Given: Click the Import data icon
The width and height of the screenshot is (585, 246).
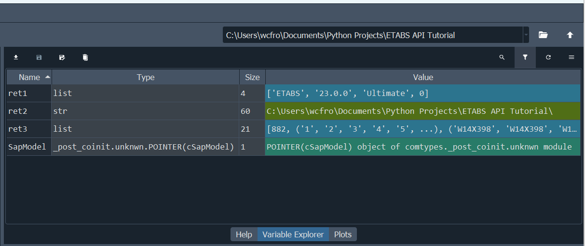Looking at the screenshot, I should tap(16, 57).
